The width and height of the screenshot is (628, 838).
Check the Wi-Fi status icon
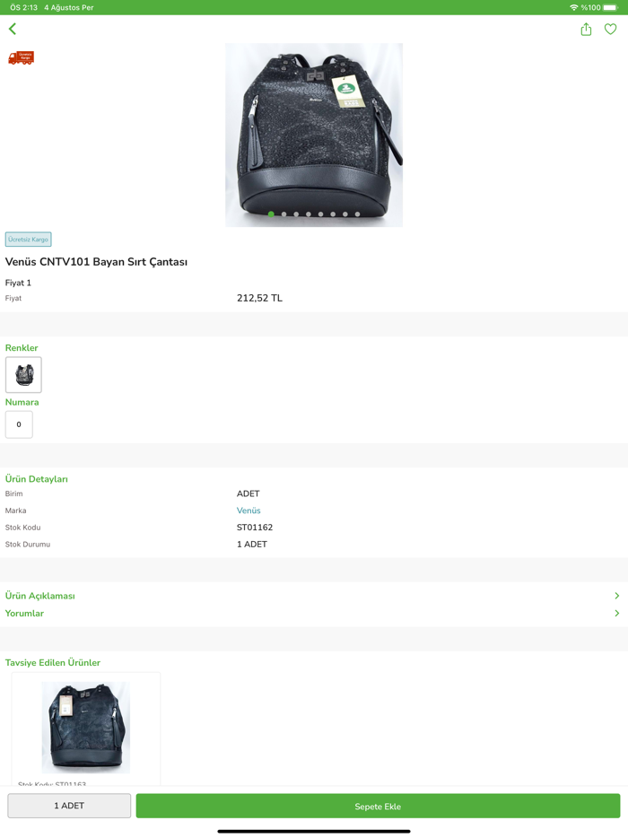coord(574,7)
